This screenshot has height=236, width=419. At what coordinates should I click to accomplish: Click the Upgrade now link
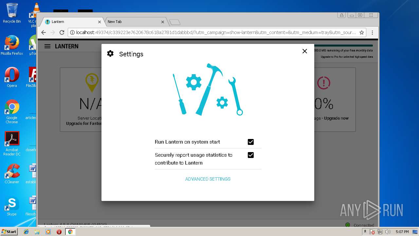[336, 118]
